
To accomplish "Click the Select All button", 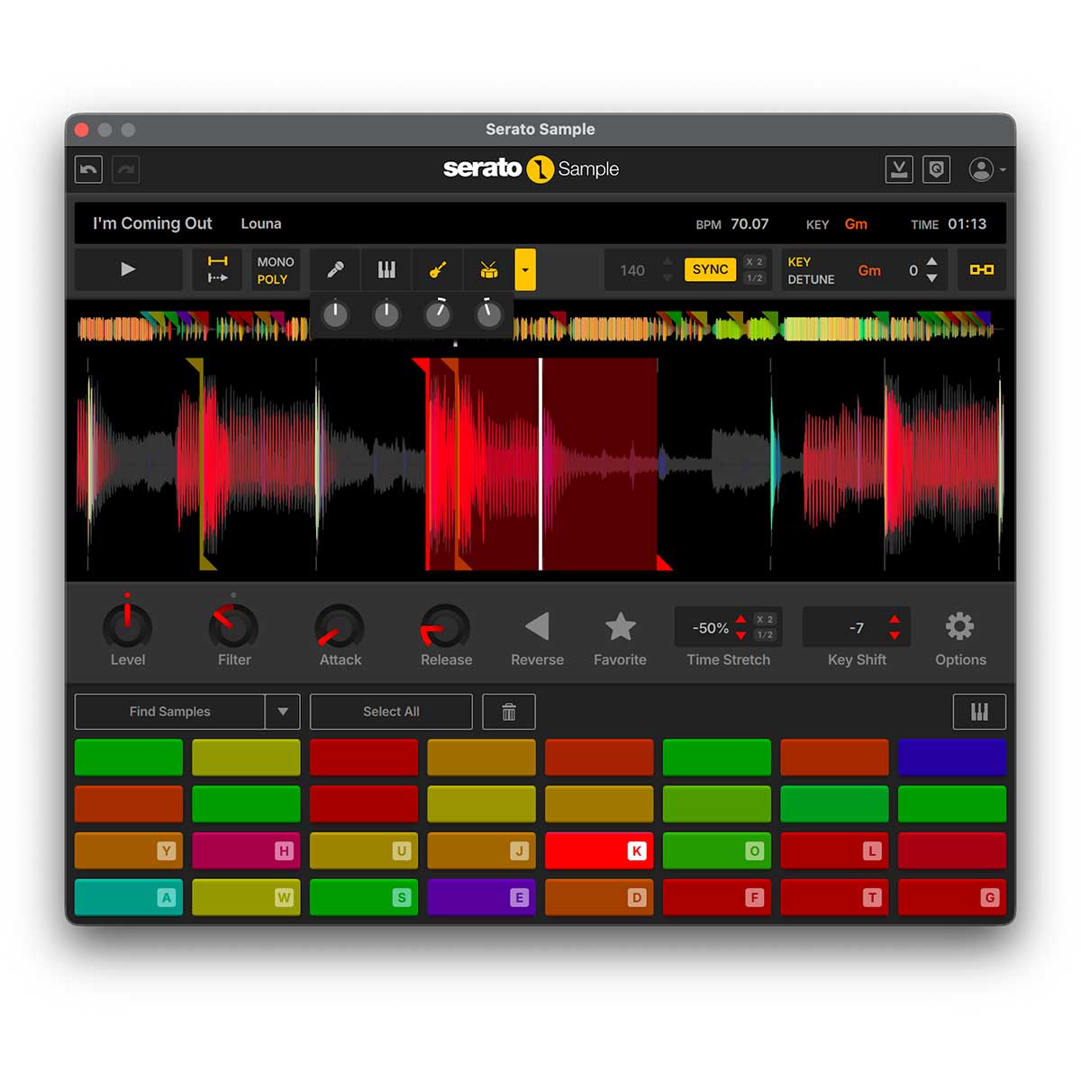I will [x=391, y=712].
